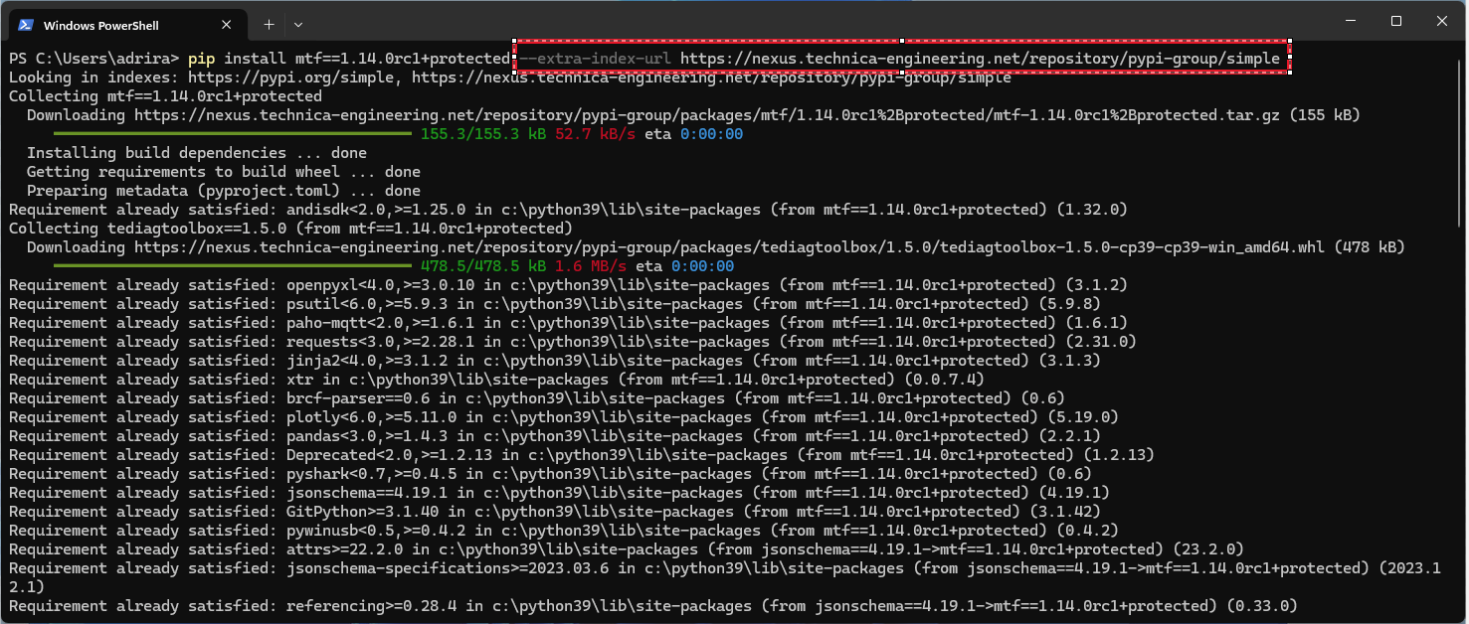The width and height of the screenshot is (1469, 624).
Task: Maximize the terminal window
Action: (1395, 21)
